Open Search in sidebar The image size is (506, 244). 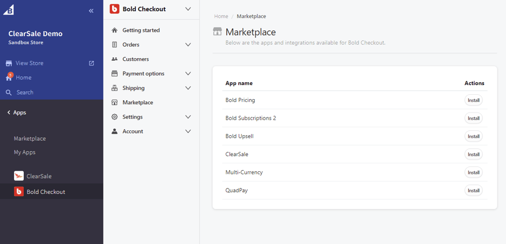(x=25, y=92)
